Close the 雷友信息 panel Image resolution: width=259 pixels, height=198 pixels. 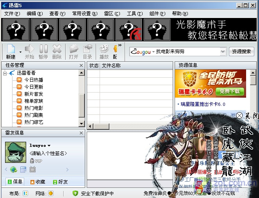coord(81,133)
